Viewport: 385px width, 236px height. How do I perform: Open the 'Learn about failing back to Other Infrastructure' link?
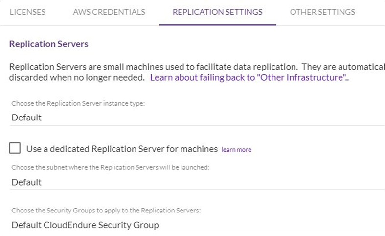click(x=249, y=78)
